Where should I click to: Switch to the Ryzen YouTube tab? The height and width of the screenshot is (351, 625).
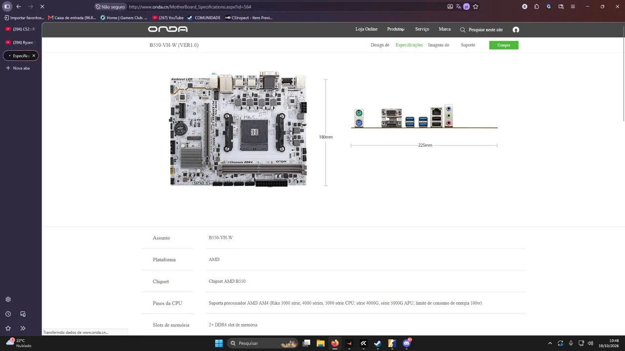pyautogui.click(x=21, y=42)
